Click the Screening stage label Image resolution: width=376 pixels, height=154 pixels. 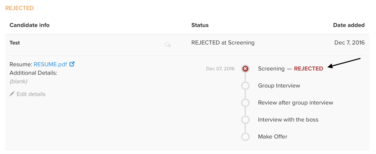coord(271,69)
